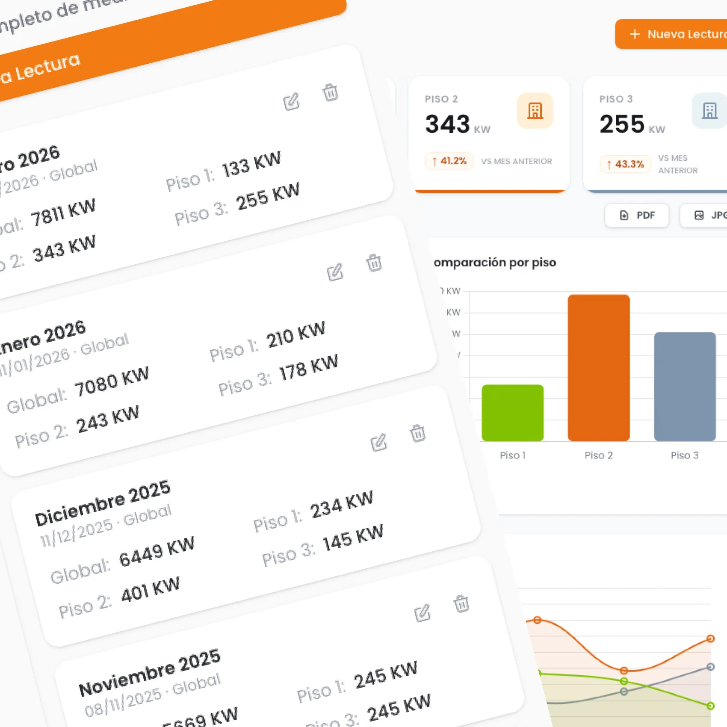The image size is (727, 727).
Task: Export the chart as PDF
Action: (637, 215)
